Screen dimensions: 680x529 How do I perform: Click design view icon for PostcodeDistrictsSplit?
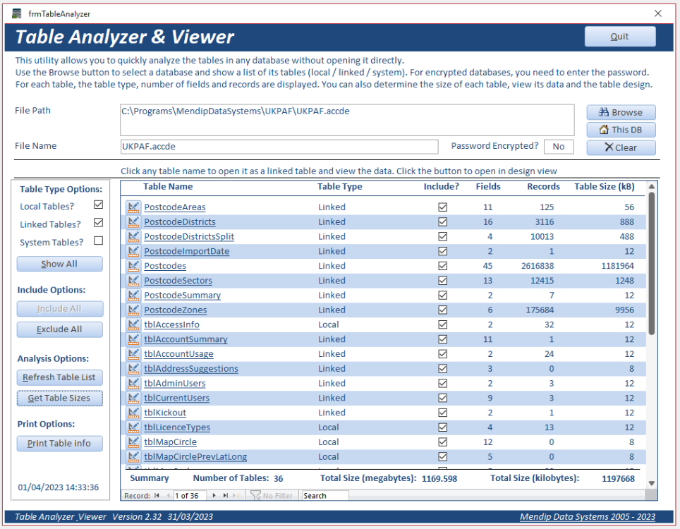[x=133, y=237]
